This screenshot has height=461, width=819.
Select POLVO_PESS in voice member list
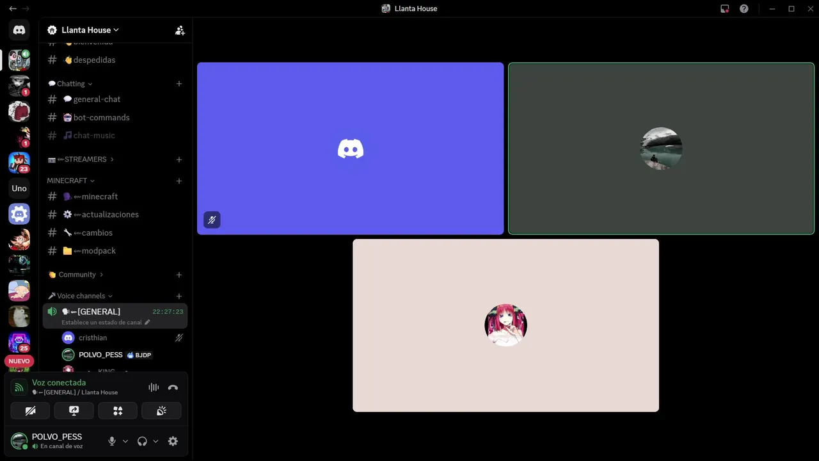[123, 355]
